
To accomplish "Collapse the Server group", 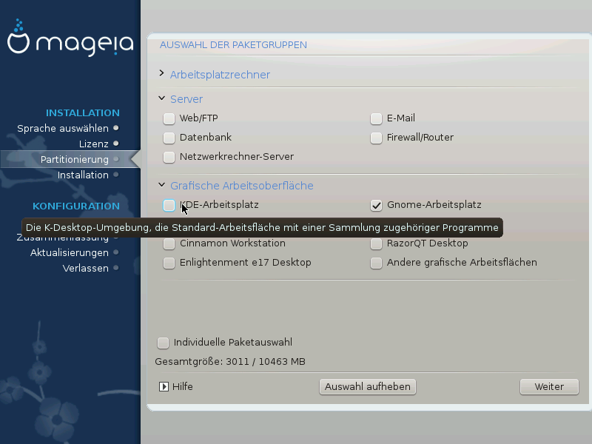I will pyautogui.click(x=161, y=98).
